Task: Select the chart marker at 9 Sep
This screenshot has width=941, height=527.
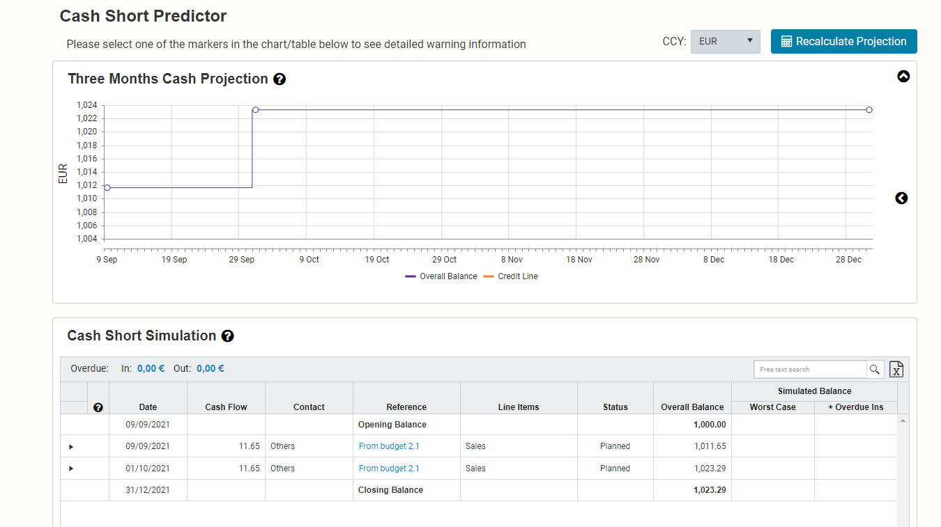Action: pyautogui.click(x=107, y=187)
